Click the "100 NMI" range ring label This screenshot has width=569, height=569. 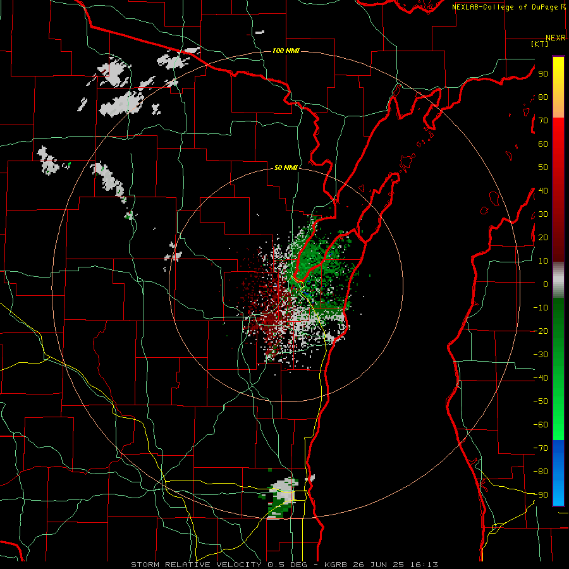pyautogui.click(x=286, y=51)
